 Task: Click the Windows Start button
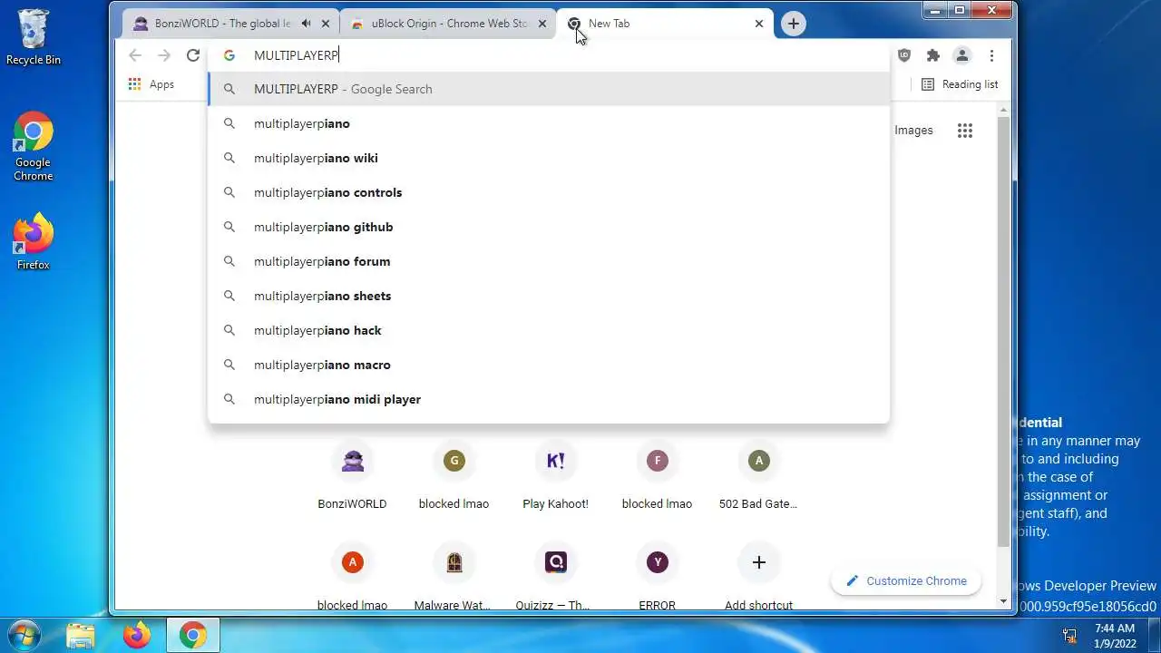tap(23, 635)
